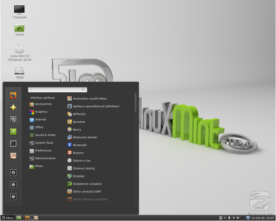Click the green show desktop panel icon
The image size is (276, 221).
pyautogui.click(x=19, y=218)
